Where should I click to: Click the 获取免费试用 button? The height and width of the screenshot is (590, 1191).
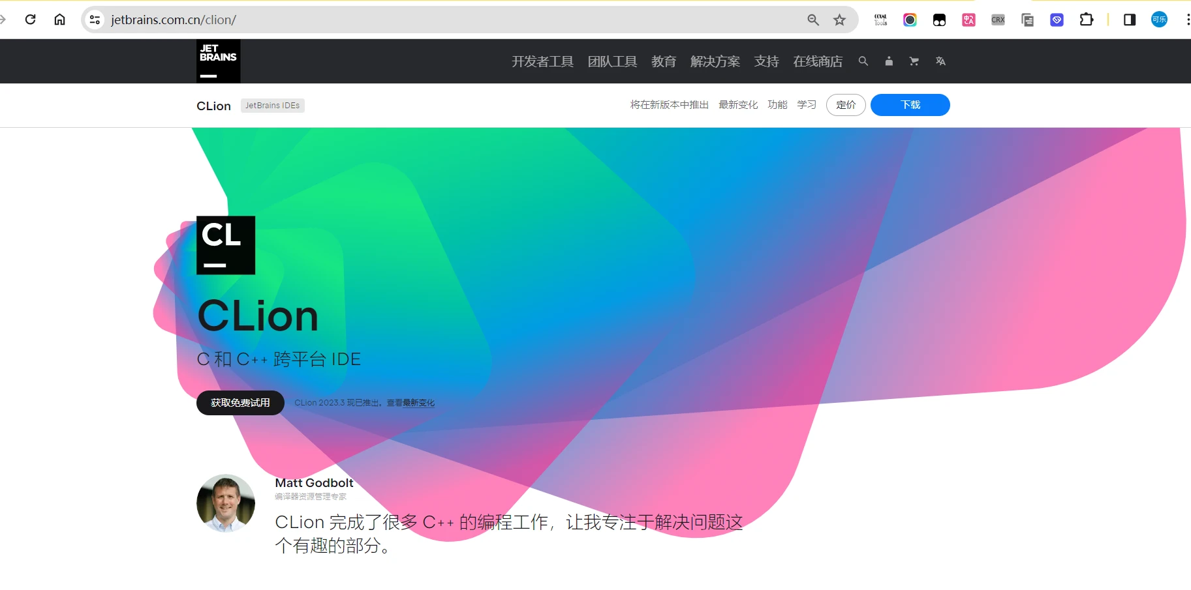[240, 403]
